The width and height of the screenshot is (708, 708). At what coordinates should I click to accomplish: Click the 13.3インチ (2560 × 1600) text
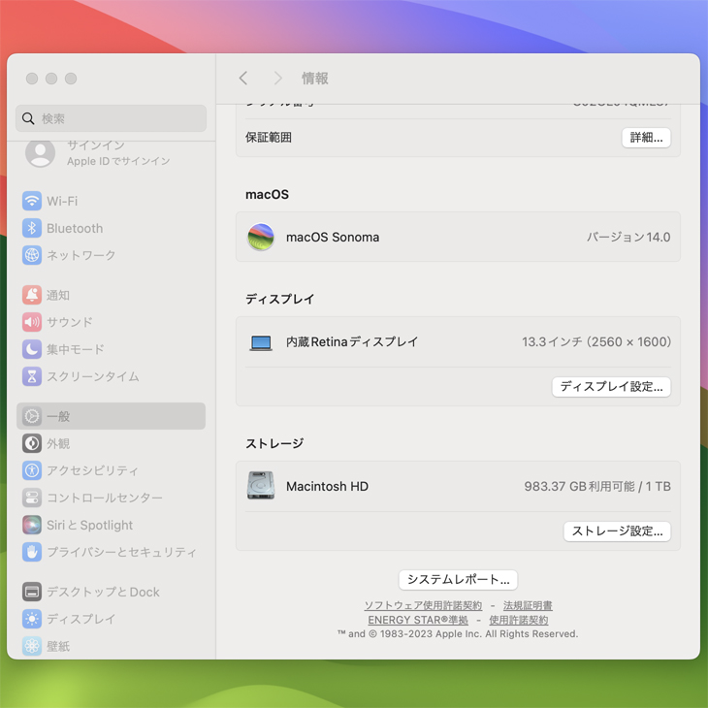[596, 341]
